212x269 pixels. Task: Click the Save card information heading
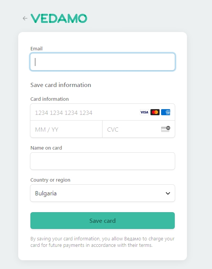tap(61, 85)
